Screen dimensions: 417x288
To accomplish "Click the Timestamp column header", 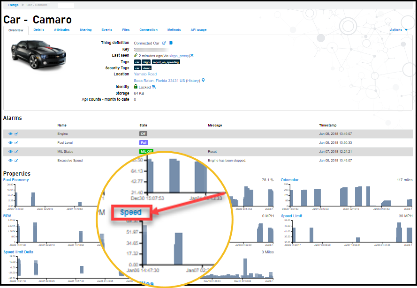I will pyautogui.click(x=327, y=126).
